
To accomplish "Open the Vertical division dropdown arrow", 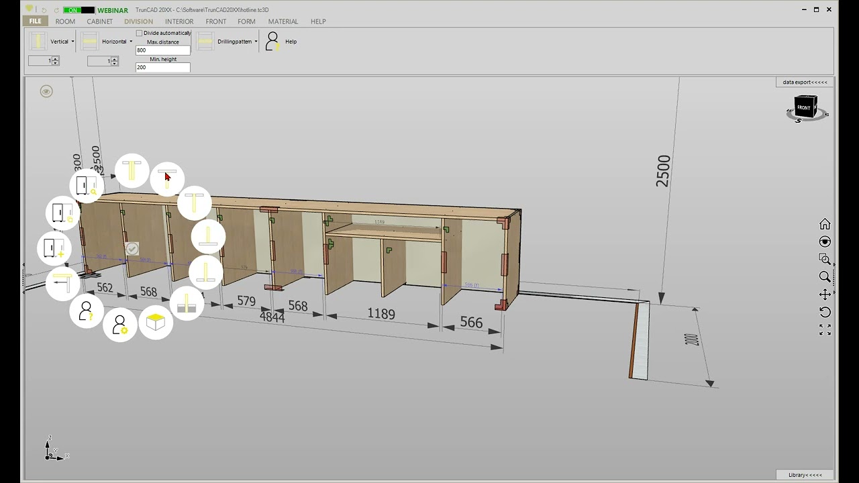I will (x=72, y=42).
